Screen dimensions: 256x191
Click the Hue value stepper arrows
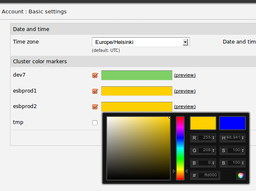(243, 138)
